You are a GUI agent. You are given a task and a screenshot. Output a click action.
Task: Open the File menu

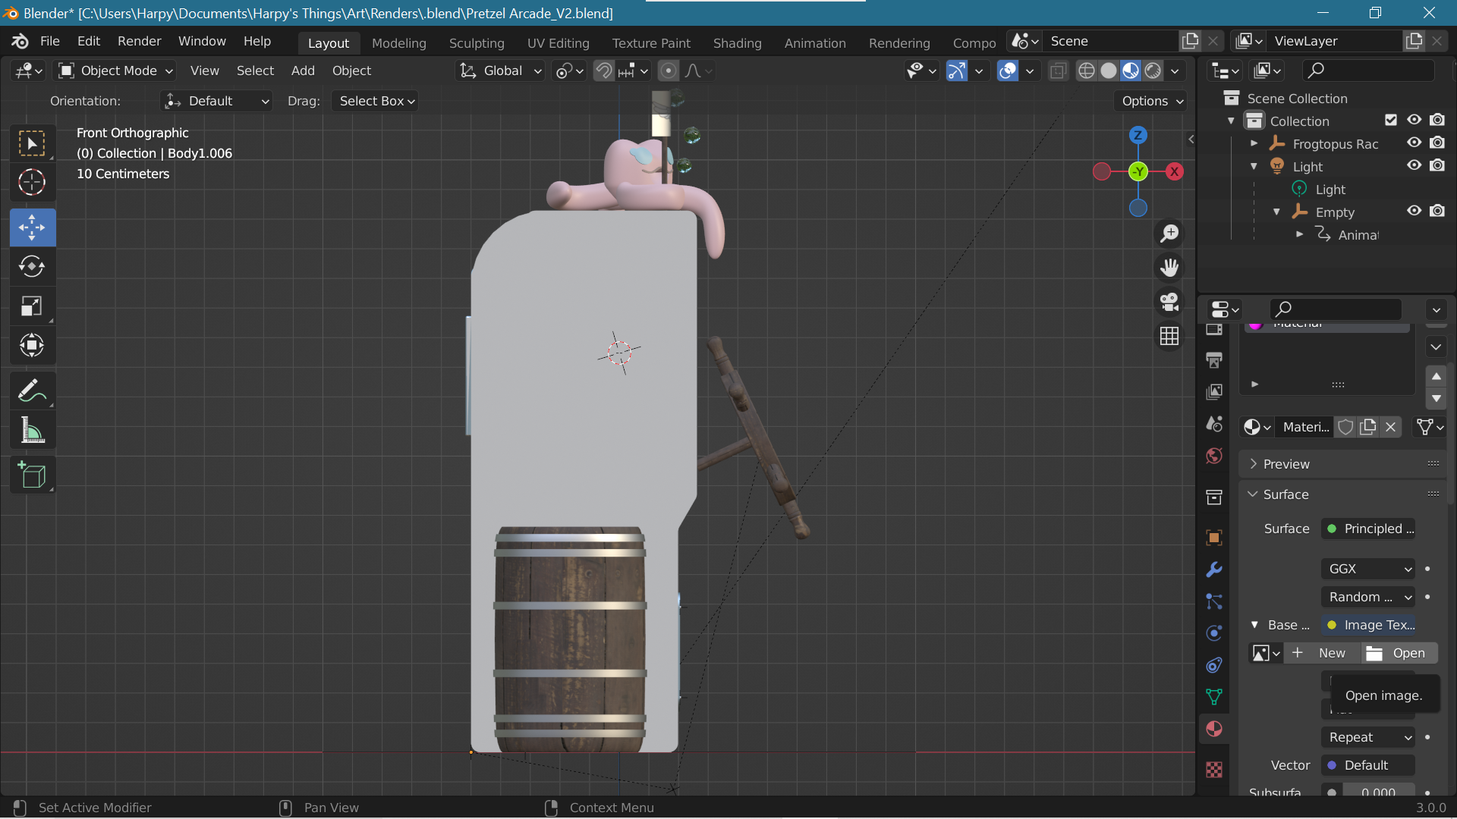50,41
